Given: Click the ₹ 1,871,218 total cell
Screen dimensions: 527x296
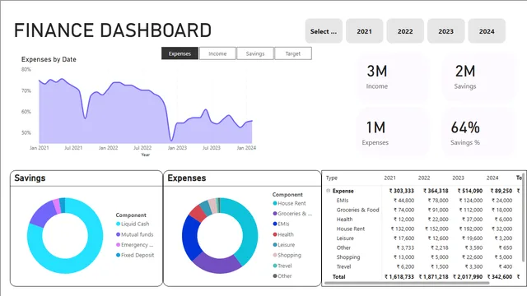Looking at the screenshot, I should coord(434,276).
